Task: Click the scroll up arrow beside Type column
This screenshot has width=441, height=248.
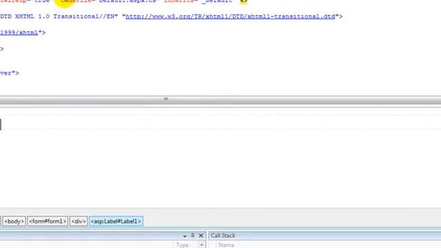Action: [x=202, y=245]
